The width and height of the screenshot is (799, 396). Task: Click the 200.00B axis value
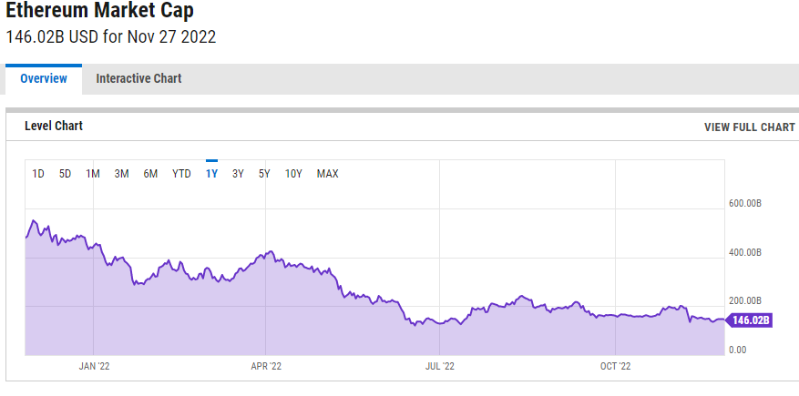click(745, 300)
